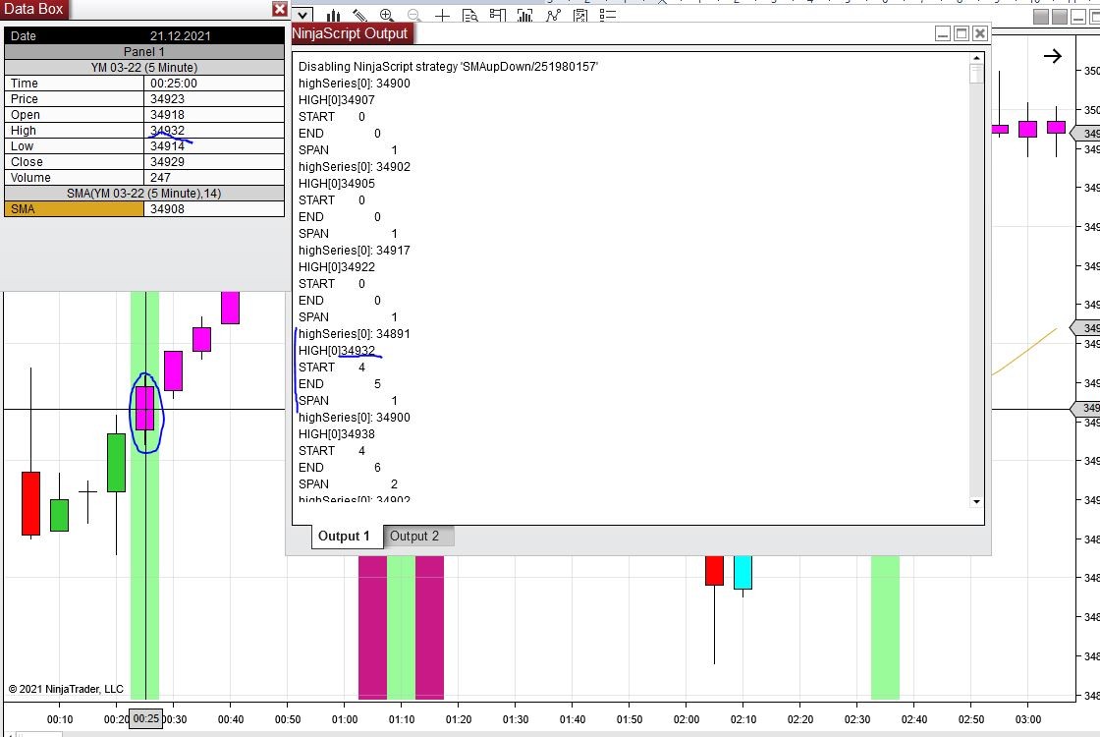Toggle the Chart Trader toolbar icon
Screen dimensions: 1100x737
coord(497,15)
